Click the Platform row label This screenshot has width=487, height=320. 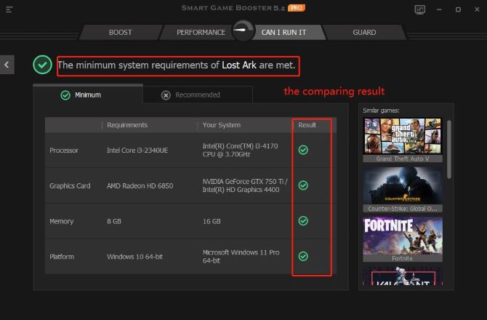pos(62,257)
